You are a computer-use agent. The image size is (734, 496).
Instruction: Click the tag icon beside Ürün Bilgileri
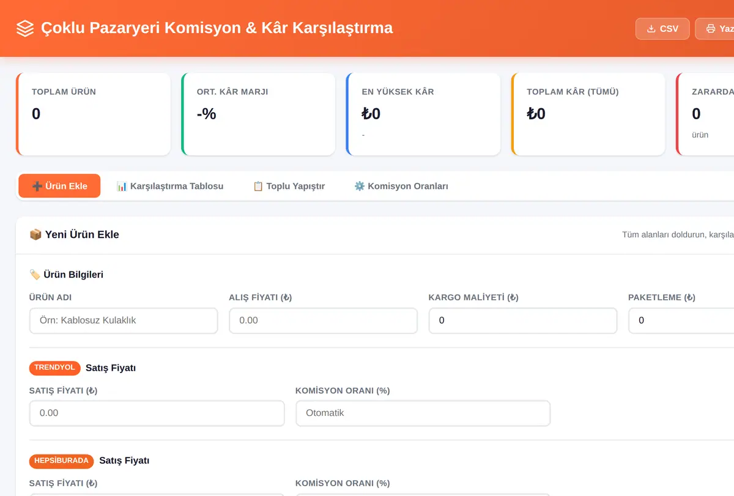click(x=35, y=275)
